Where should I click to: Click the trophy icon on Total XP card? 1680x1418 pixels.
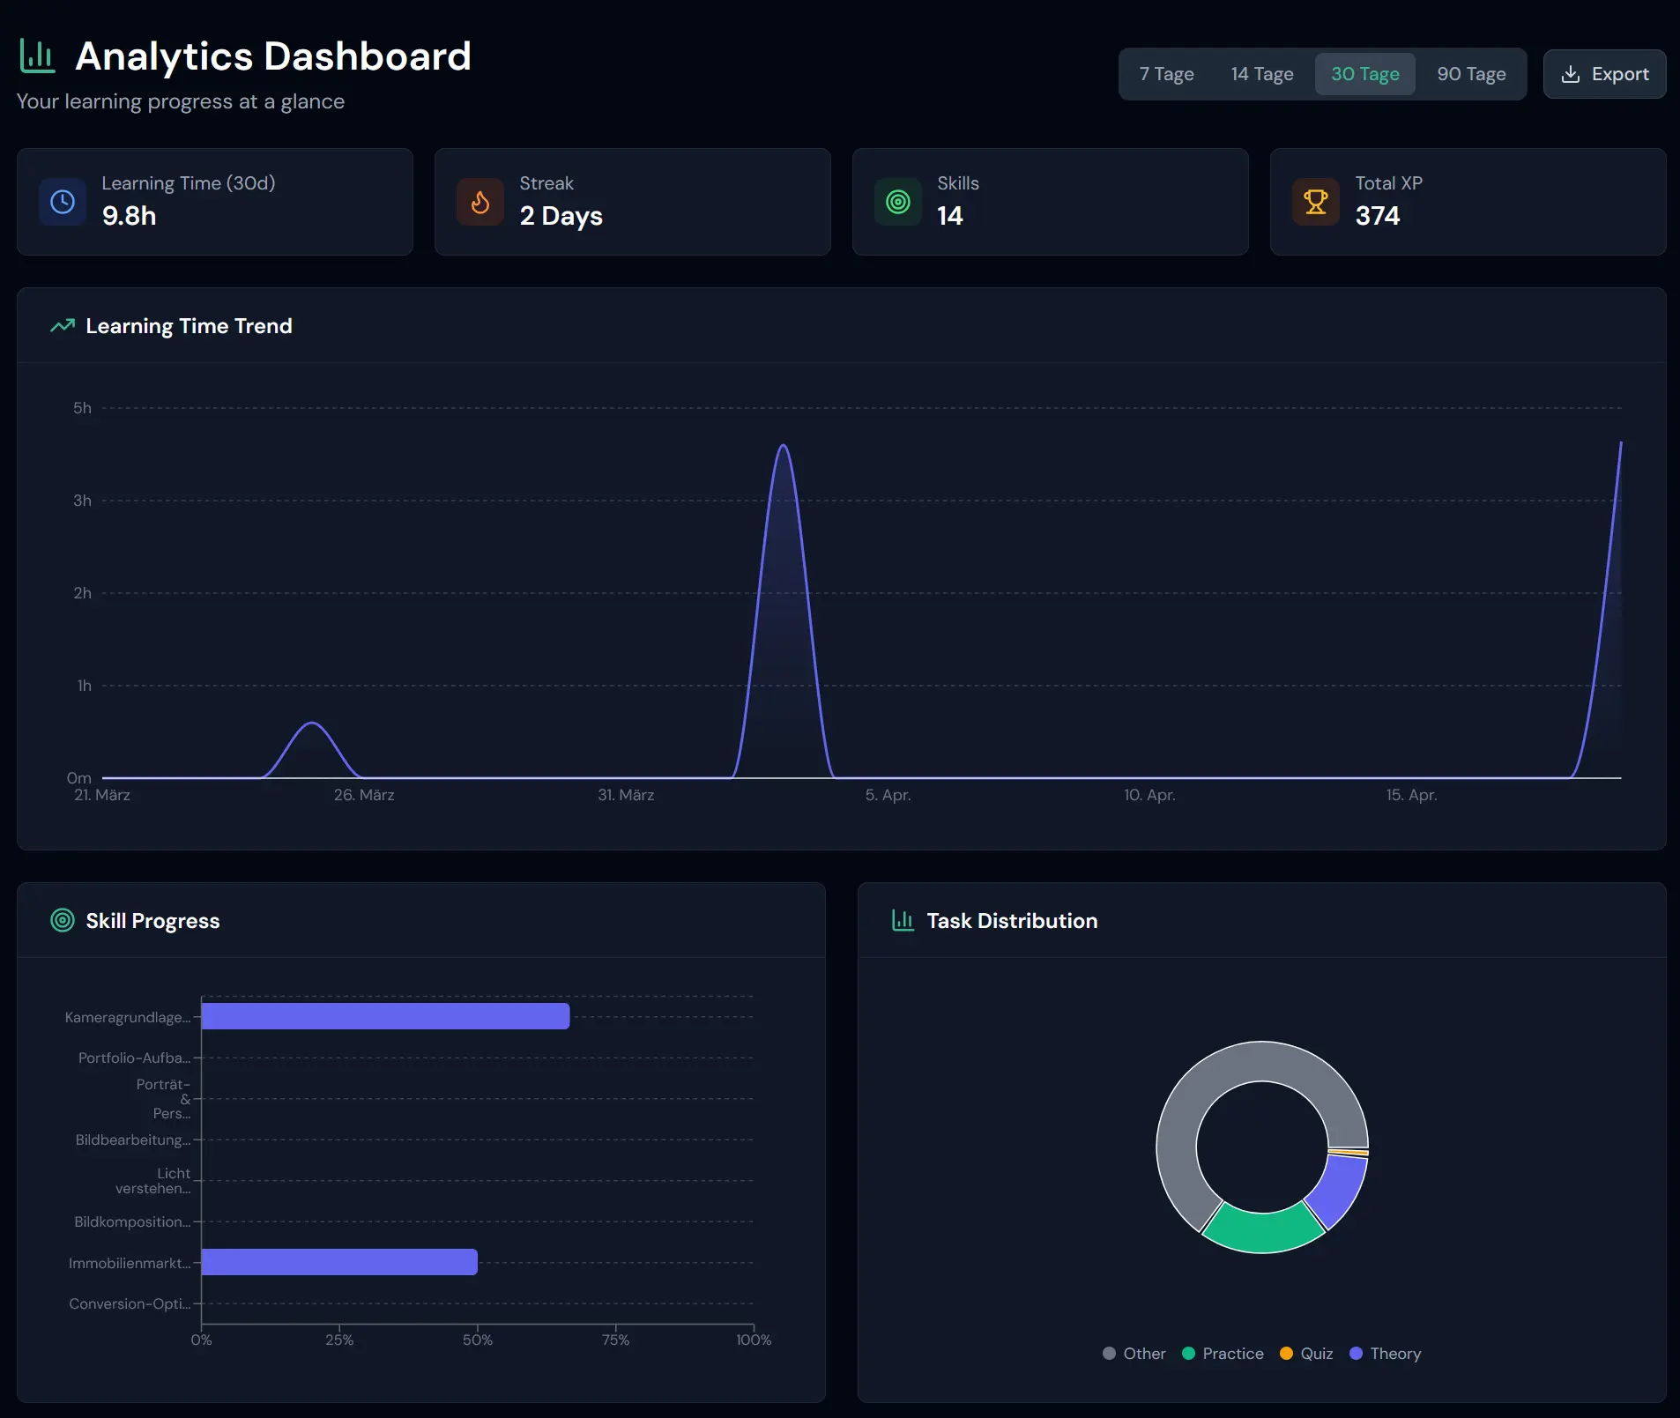[x=1316, y=202]
